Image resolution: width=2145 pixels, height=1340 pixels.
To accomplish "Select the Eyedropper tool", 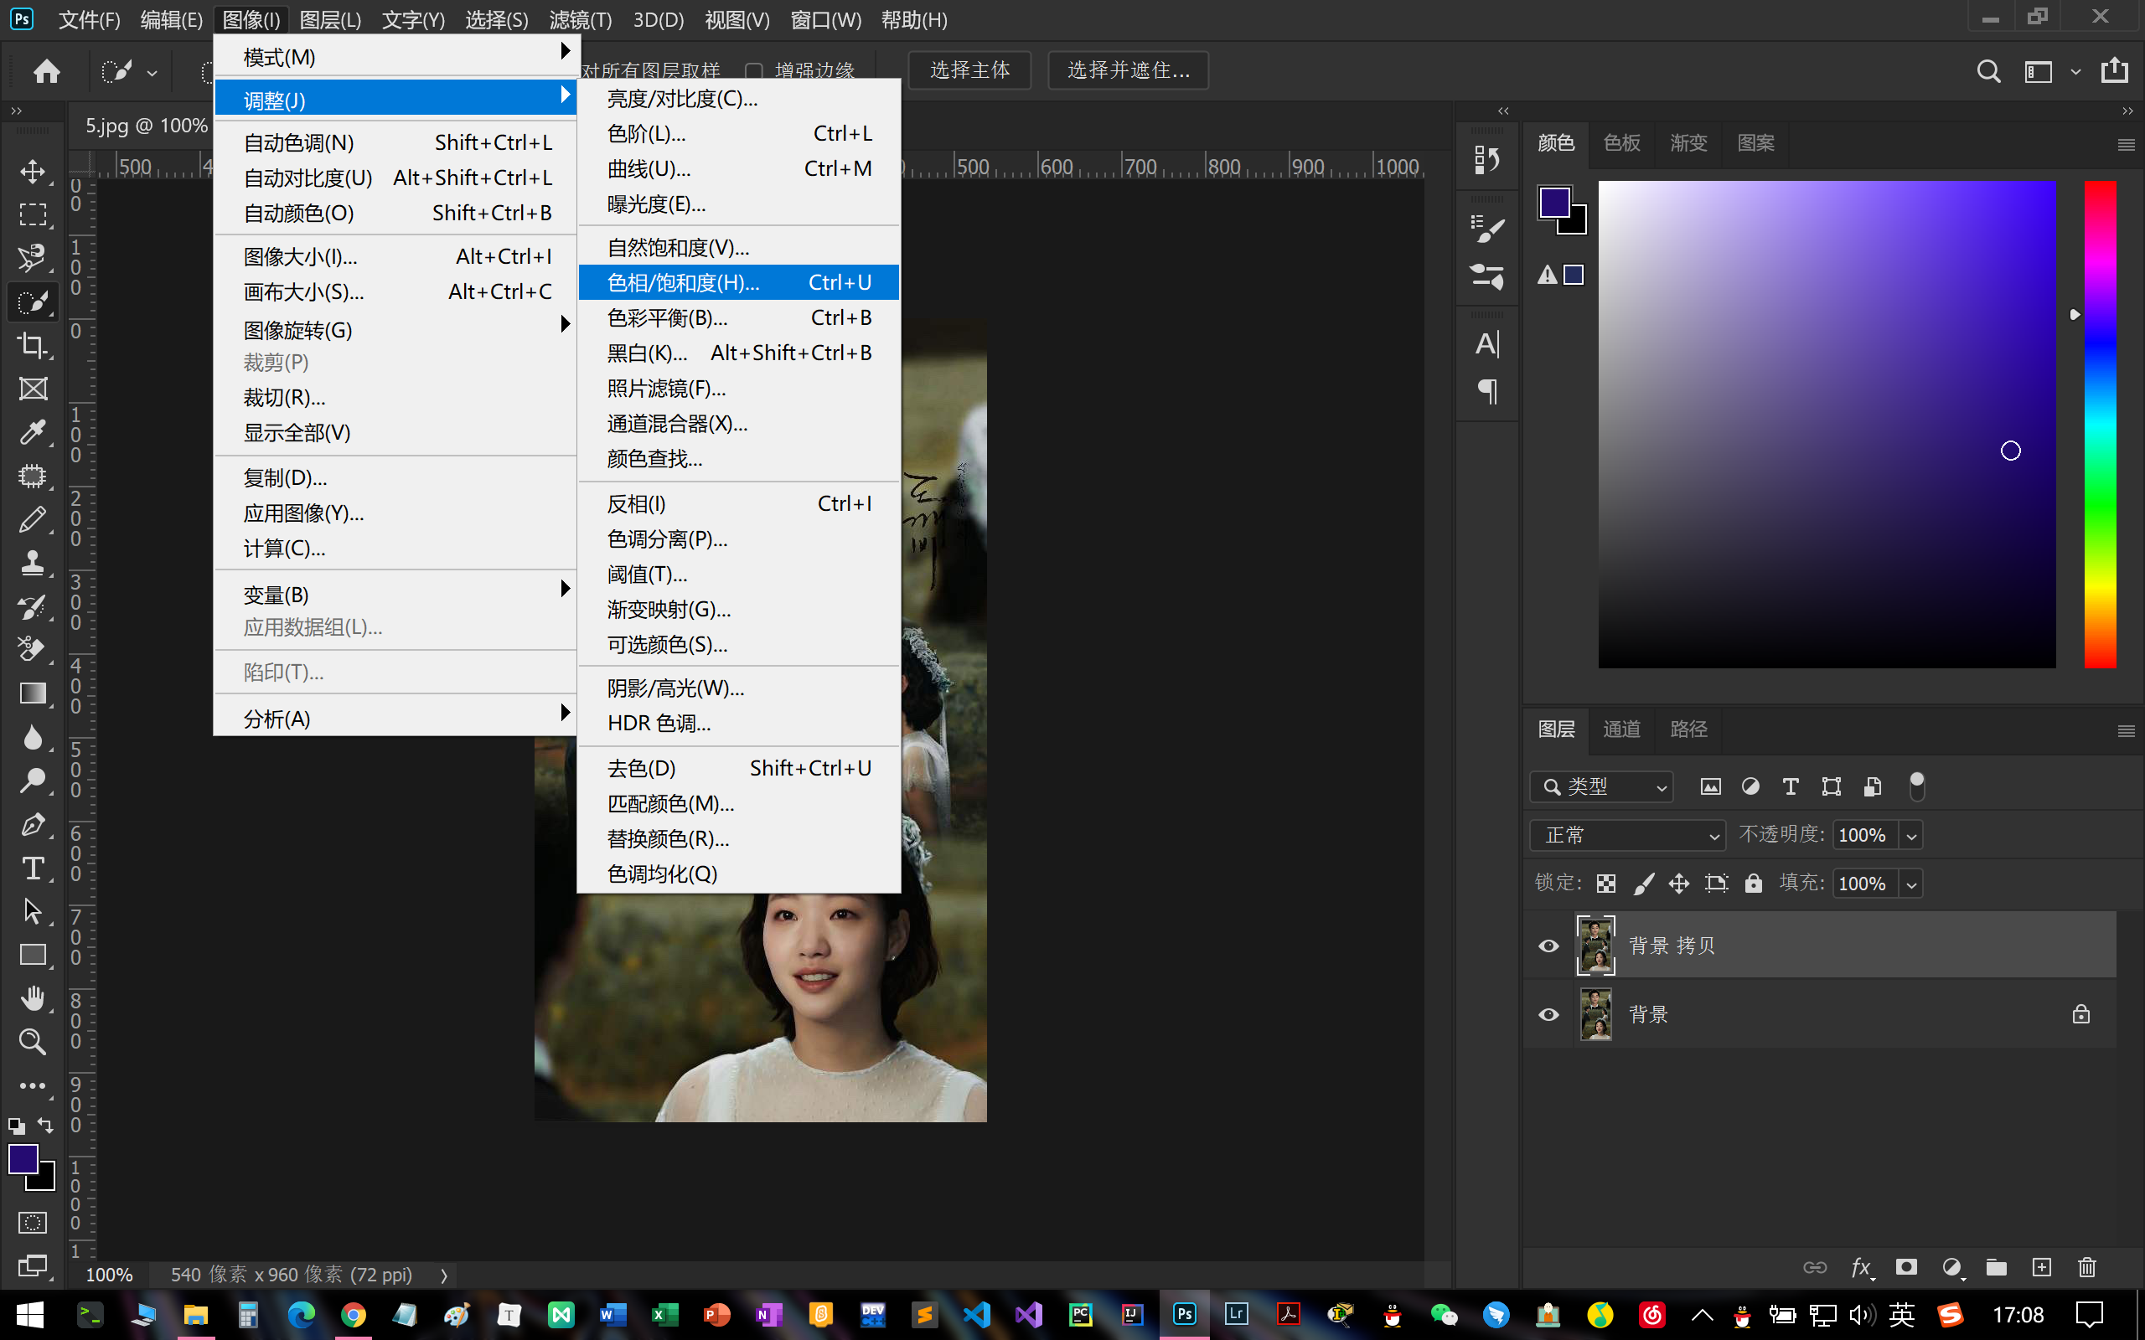I will pyautogui.click(x=33, y=430).
